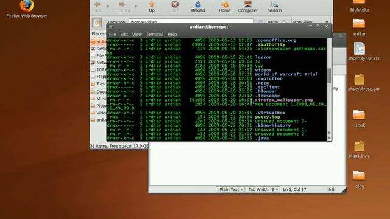Open the terminal File menu
Image resolution: width=390 pixels, height=219 pixels.
112,35
